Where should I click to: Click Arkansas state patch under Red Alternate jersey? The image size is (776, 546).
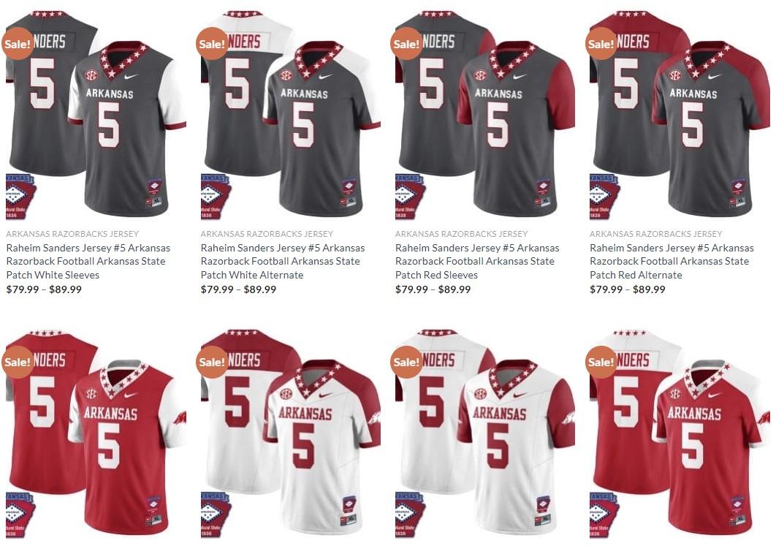pyautogui.click(x=604, y=196)
